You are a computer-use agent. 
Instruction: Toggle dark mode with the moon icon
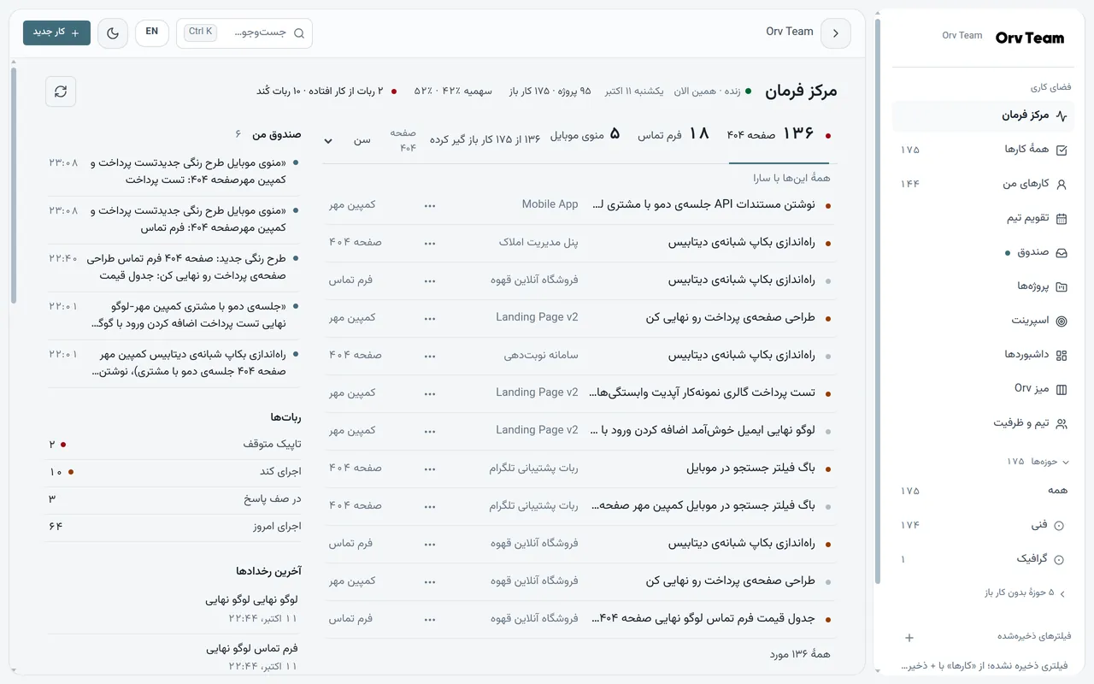coord(113,32)
